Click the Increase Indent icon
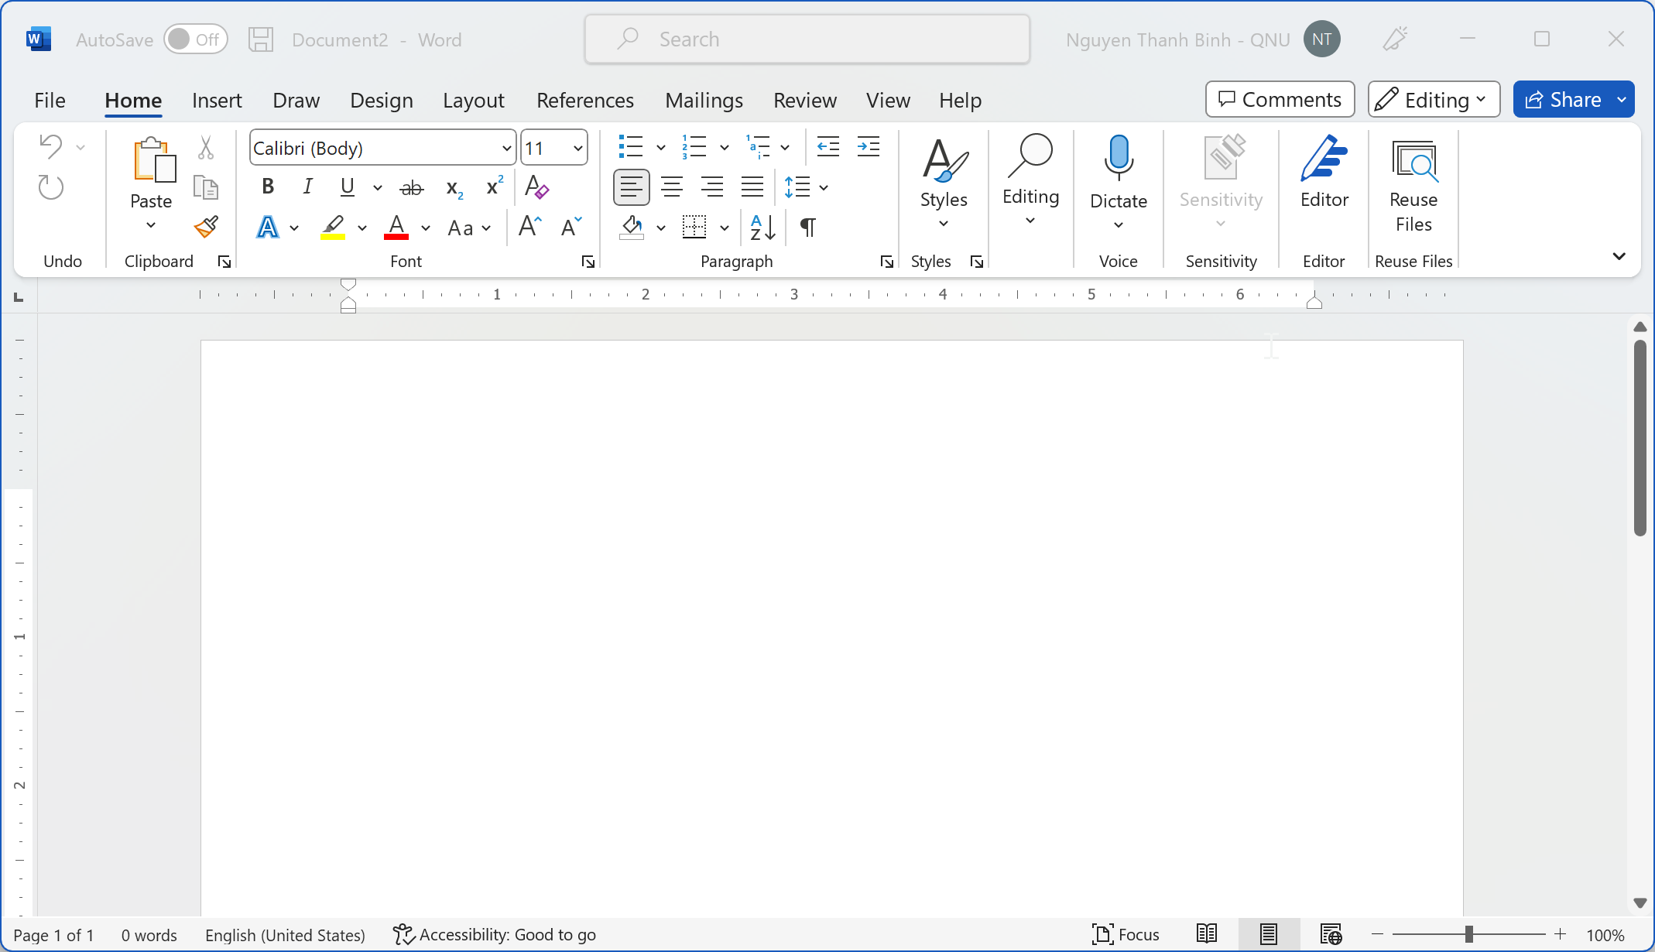This screenshot has height=952, width=1655. pyautogui.click(x=869, y=146)
